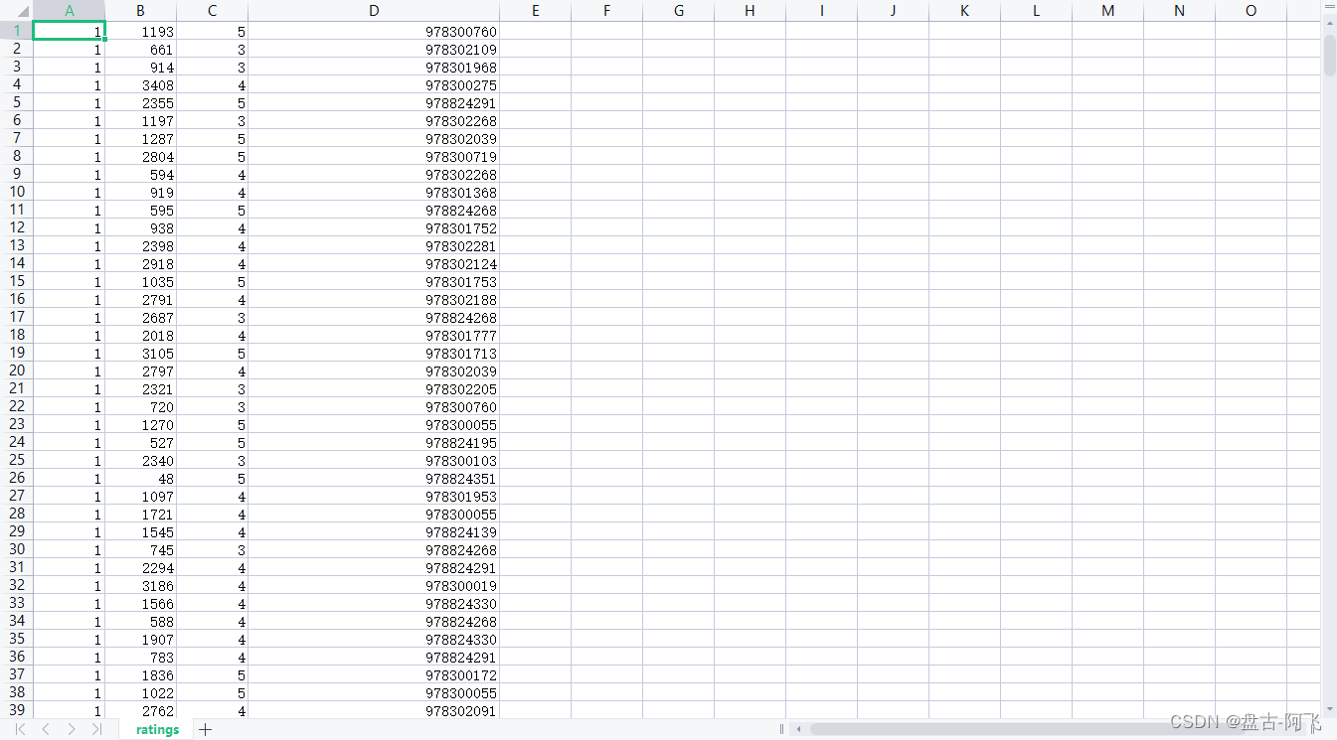Click timestamp cell 978300275
Image resolution: width=1337 pixels, height=740 pixels.
pyautogui.click(x=374, y=85)
